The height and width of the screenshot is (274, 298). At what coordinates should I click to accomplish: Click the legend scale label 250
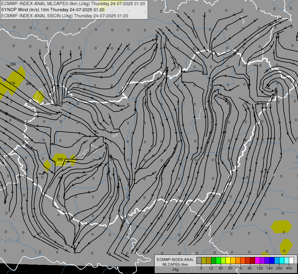[x=279, y=268]
